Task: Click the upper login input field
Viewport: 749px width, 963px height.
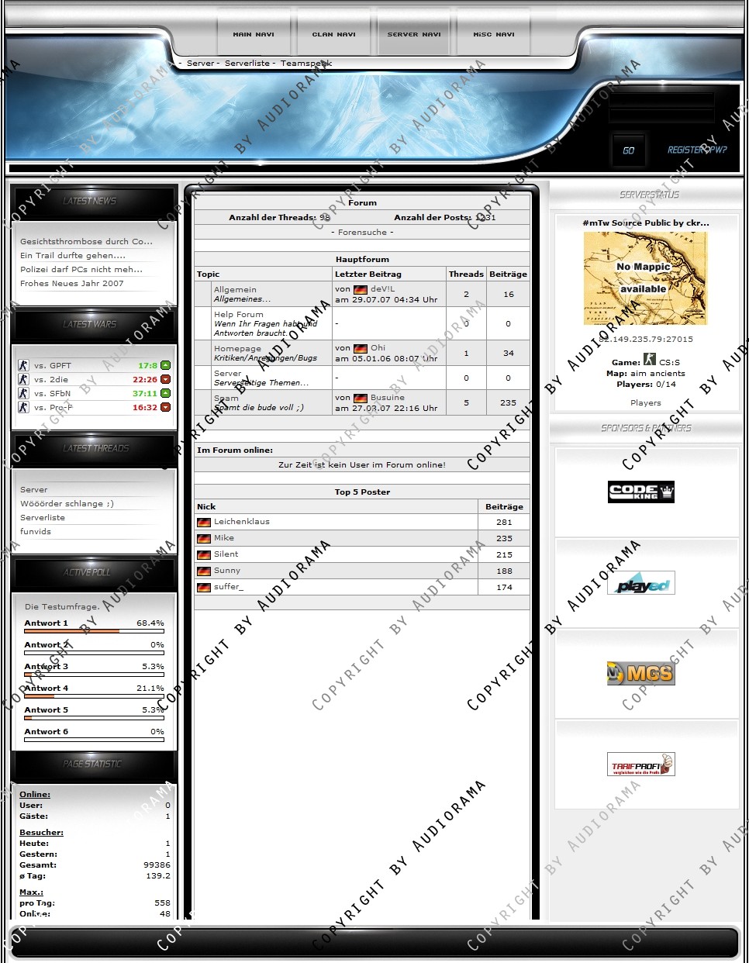Action: click(661, 100)
